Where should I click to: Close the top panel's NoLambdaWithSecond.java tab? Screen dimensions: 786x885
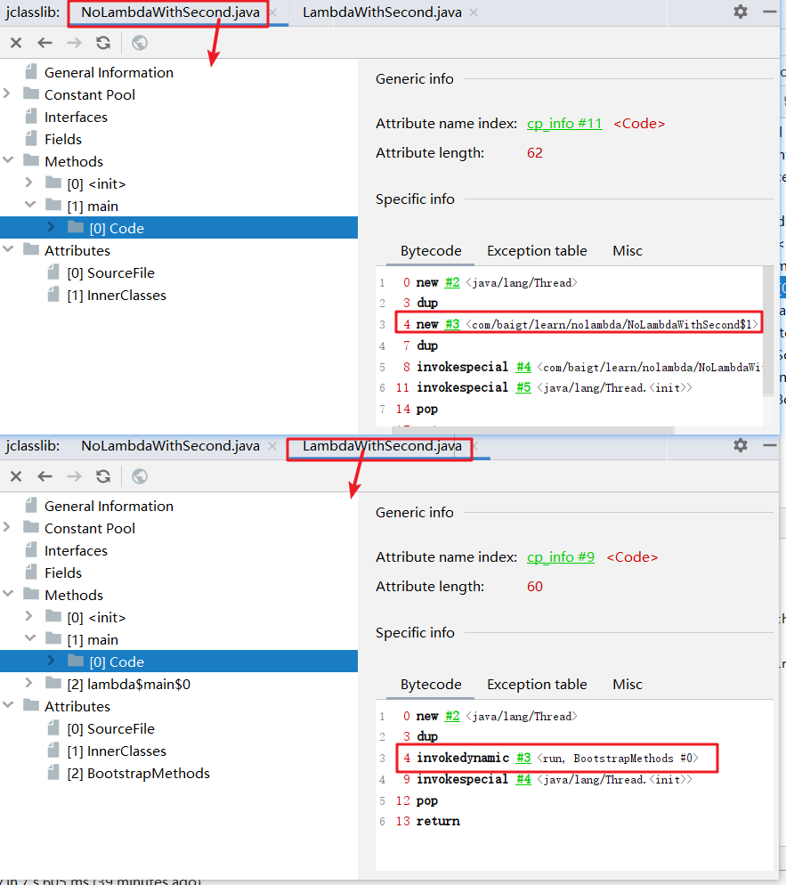273,12
